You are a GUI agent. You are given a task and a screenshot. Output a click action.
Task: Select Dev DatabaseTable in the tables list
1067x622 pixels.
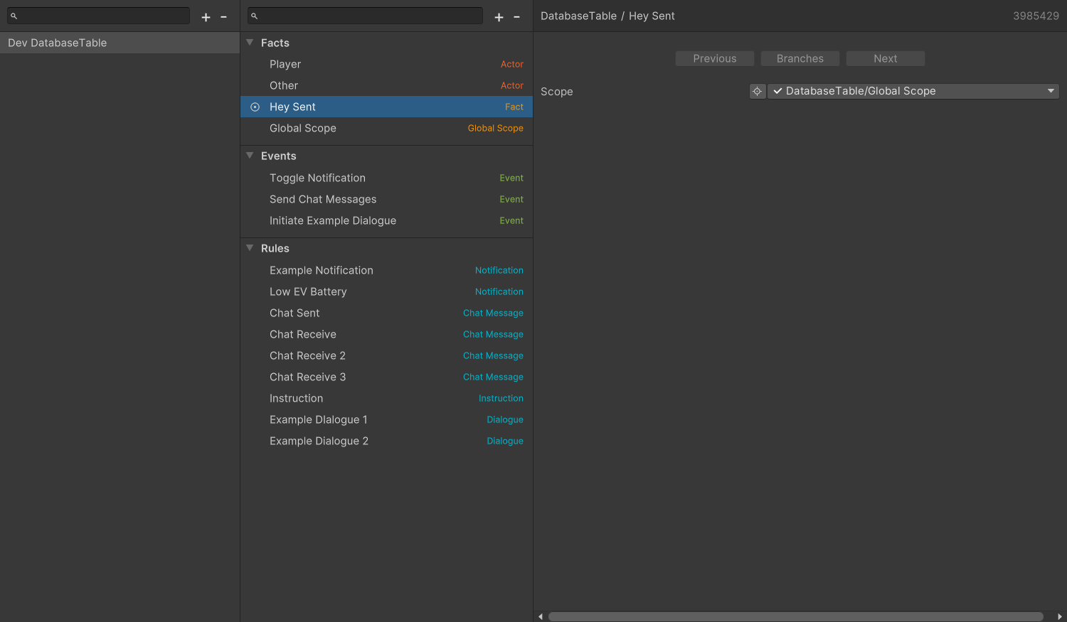click(120, 43)
